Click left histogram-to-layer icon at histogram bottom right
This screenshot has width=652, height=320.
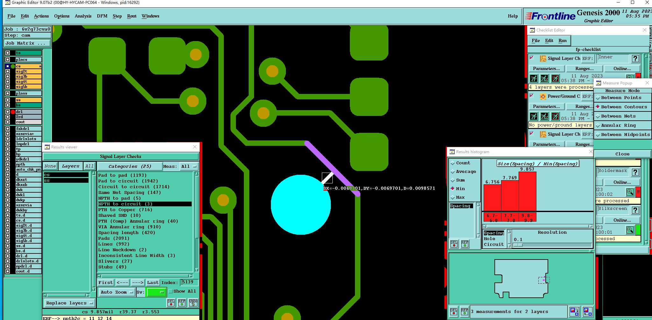click(x=574, y=311)
